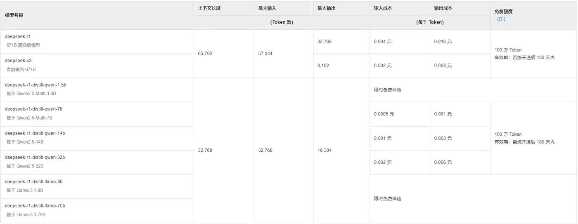Select the deepseek-r1-distill-qwen-14b model name
Viewport: 578px width, 224px height.
(35, 133)
